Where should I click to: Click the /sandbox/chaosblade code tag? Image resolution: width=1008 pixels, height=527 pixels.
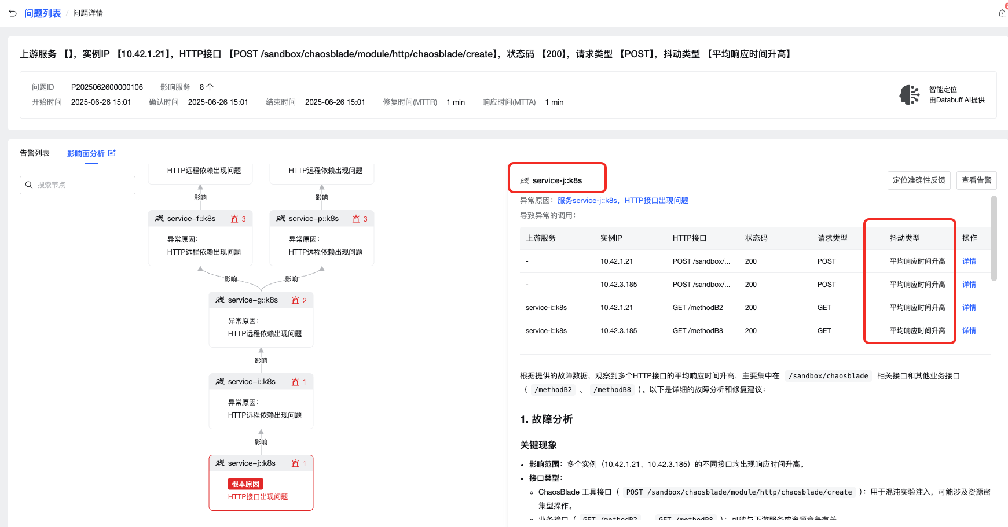pyautogui.click(x=829, y=376)
